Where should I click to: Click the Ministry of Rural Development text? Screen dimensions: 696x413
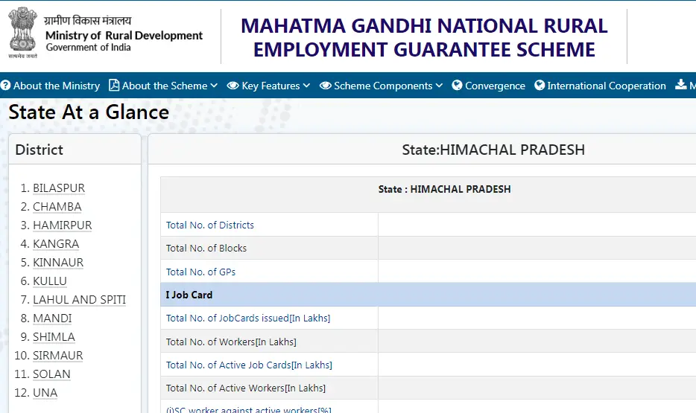click(124, 36)
